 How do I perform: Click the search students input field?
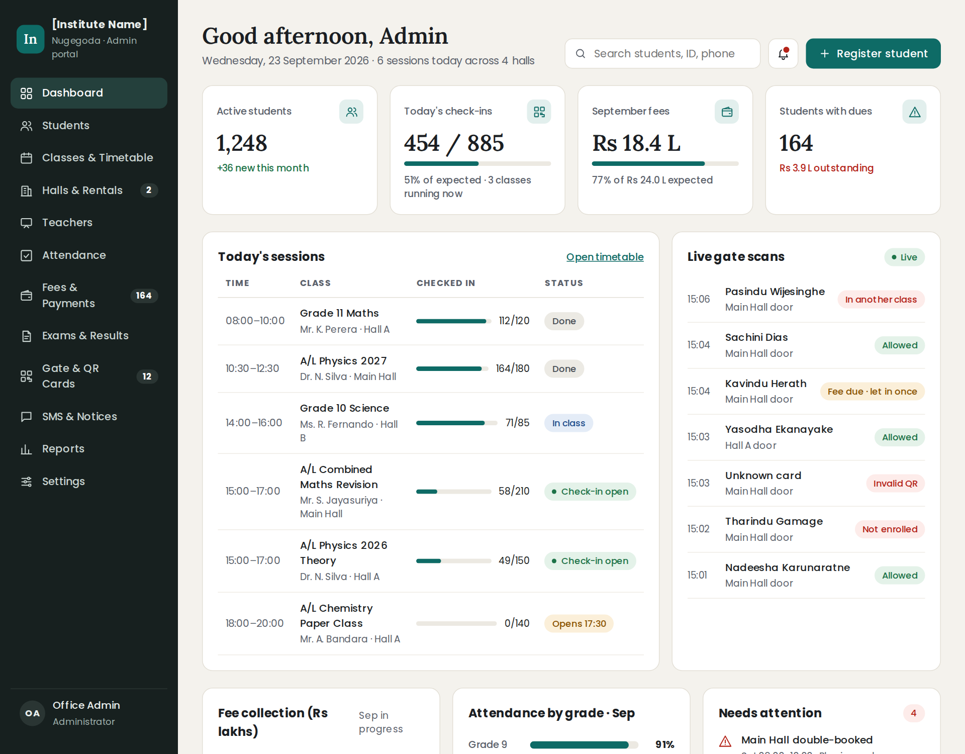tap(662, 54)
